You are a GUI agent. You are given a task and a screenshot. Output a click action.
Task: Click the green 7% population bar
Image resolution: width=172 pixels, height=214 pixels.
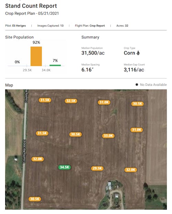pyautogui.click(x=55, y=65)
